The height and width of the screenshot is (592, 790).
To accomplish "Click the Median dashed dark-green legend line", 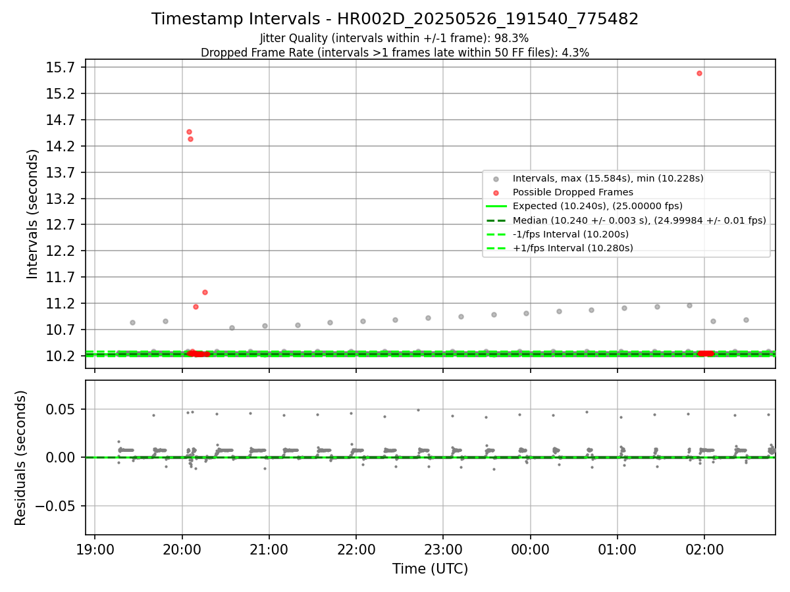I will [496, 220].
